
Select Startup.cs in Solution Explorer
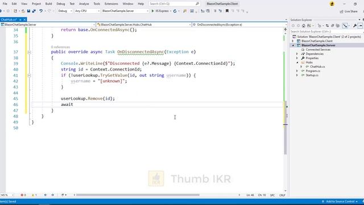[312, 75]
